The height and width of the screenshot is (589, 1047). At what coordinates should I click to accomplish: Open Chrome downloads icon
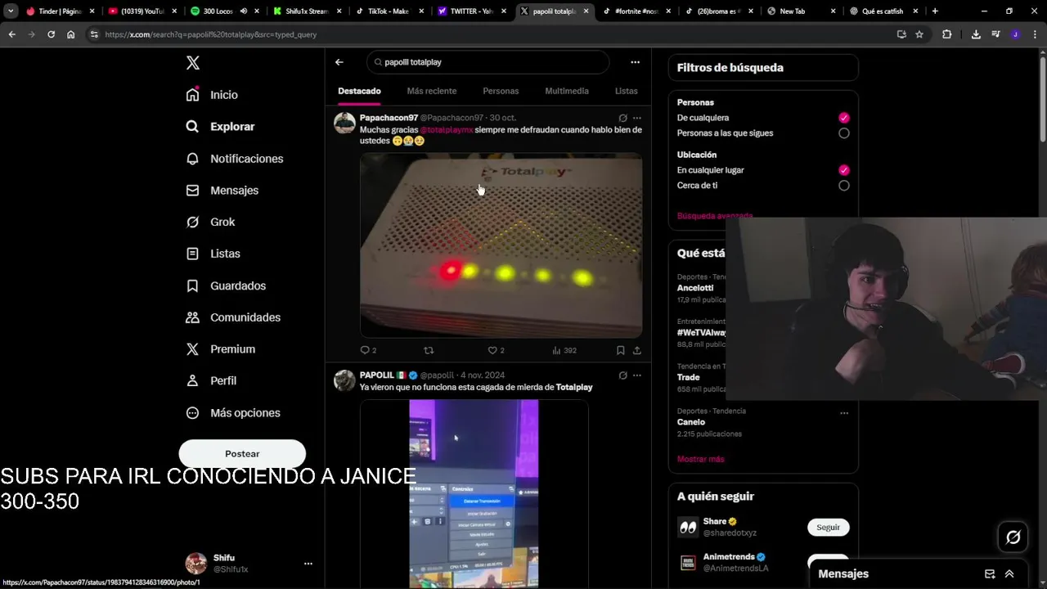click(976, 34)
